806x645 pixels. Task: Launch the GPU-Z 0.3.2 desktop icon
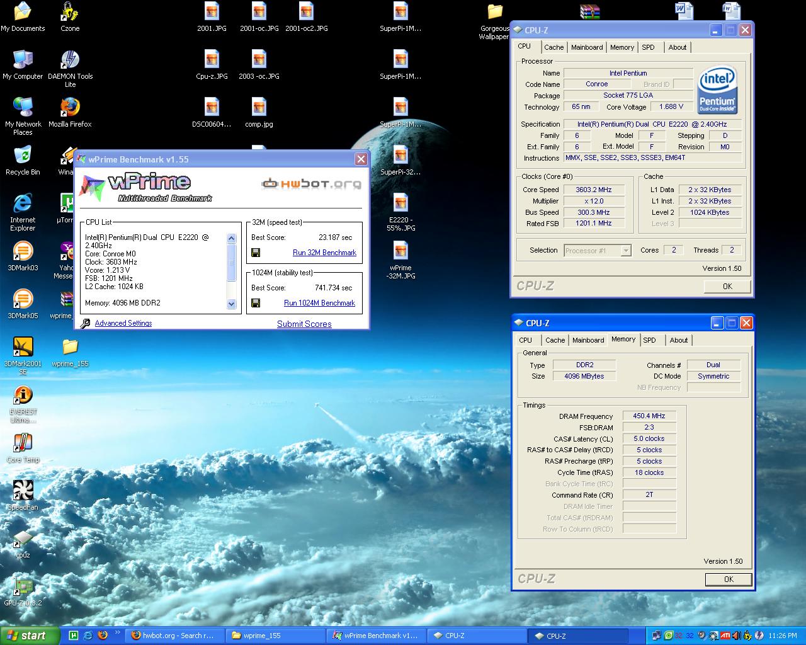[23, 591]
